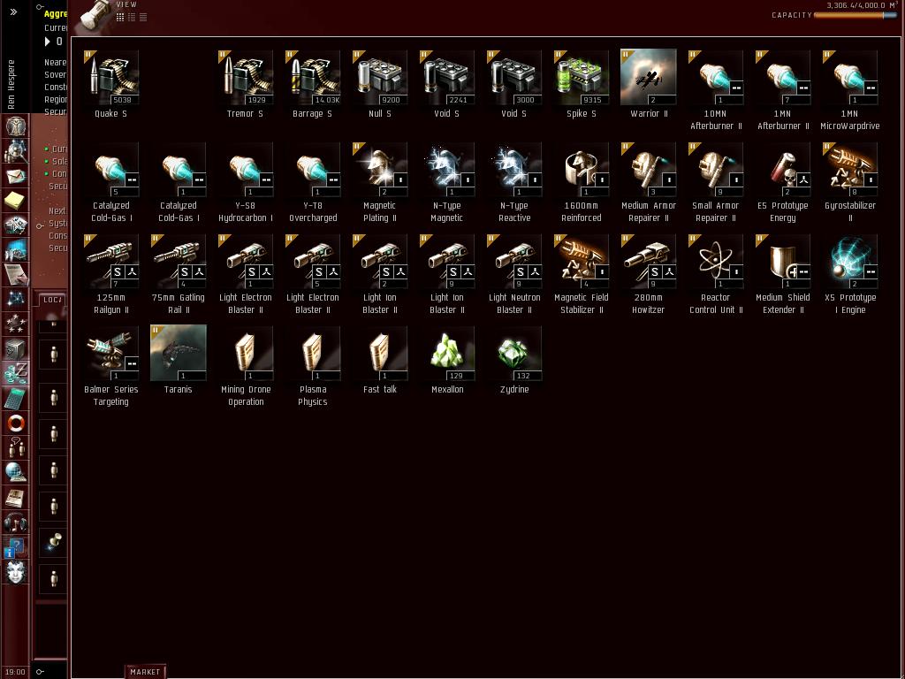Open the jukebox headphones icon
905x679 pixels.
tap(16, 523)
